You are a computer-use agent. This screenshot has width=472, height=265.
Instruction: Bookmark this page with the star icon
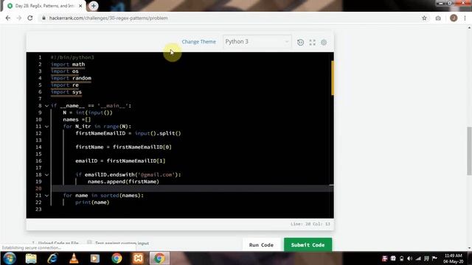[424, 18]
